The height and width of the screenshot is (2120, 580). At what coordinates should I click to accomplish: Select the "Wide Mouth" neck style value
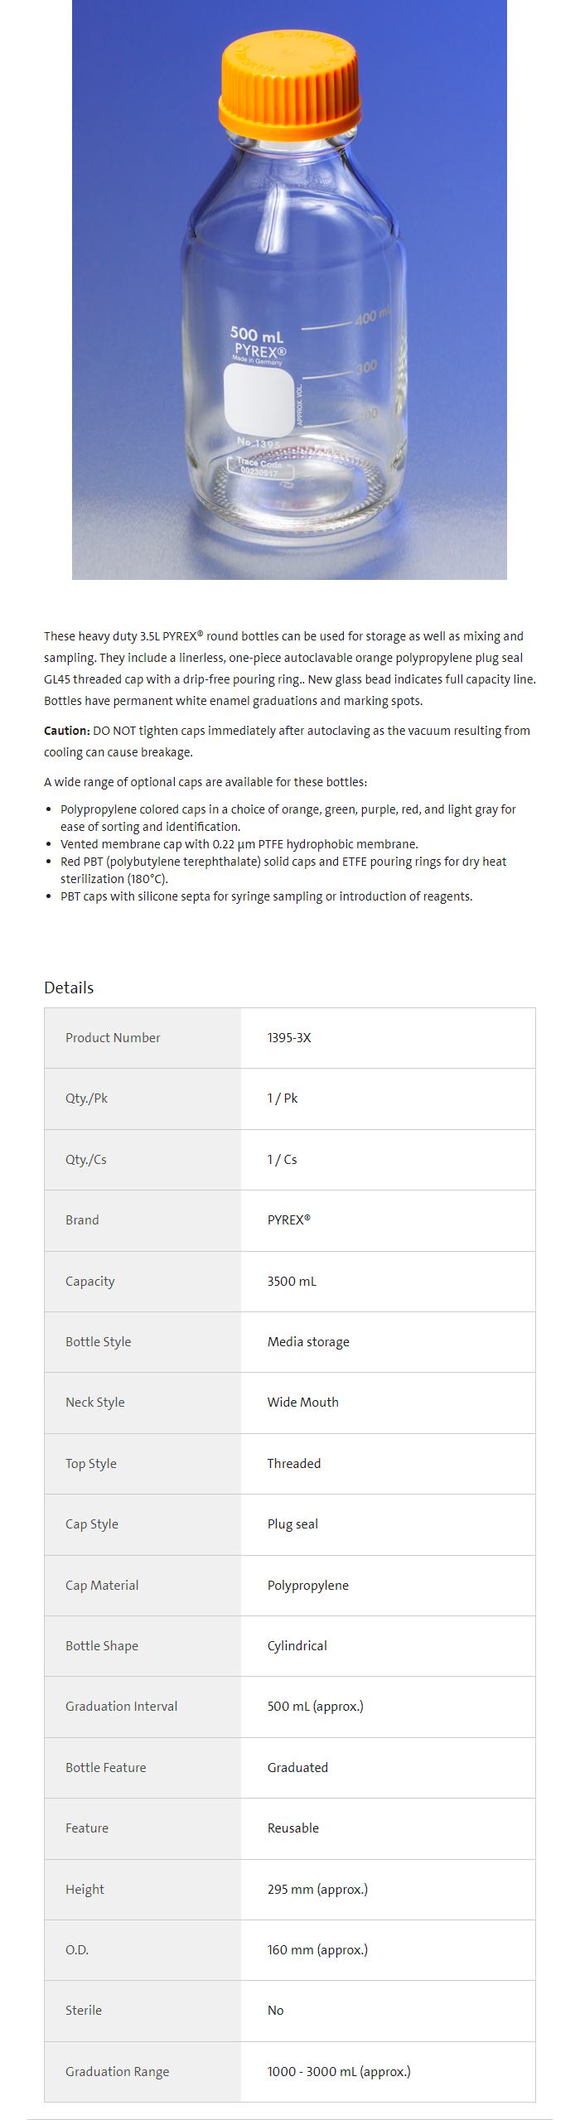(302, 1403)
